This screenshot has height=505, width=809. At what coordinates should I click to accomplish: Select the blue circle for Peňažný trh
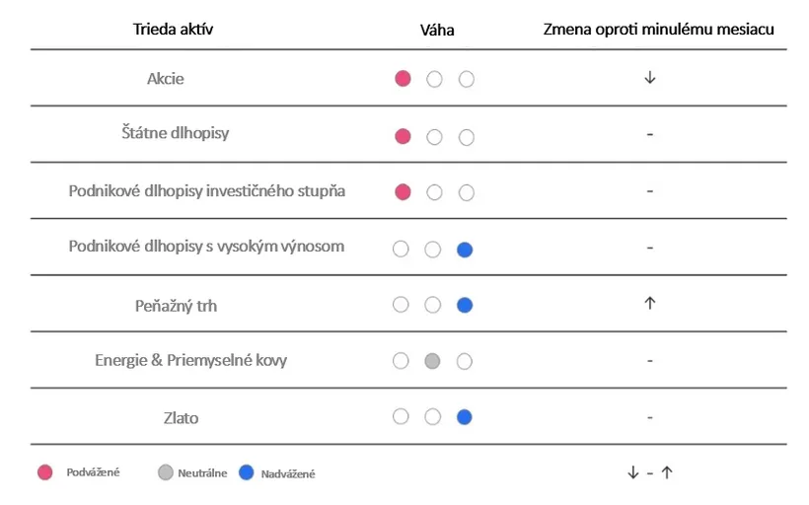[465, 305]
